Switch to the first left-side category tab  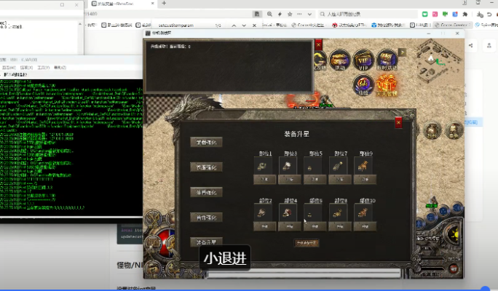pos(206,142)
